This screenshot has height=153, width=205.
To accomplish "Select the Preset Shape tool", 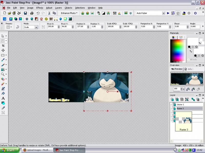I will (x=3, y=103).
